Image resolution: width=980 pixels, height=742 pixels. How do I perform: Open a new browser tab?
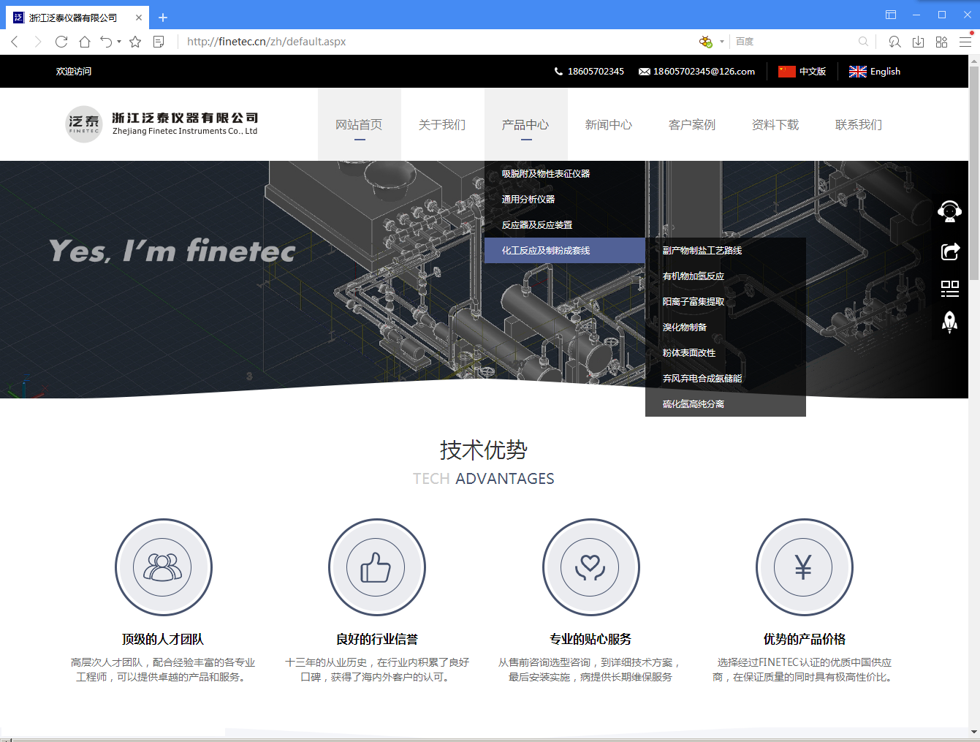pos(163,17)
